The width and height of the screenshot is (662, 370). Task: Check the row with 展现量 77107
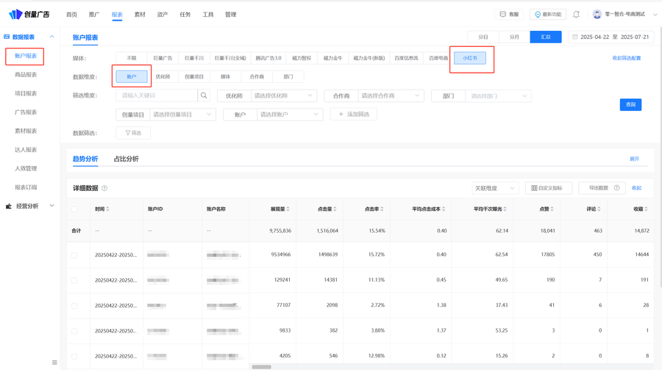(74, 306)
